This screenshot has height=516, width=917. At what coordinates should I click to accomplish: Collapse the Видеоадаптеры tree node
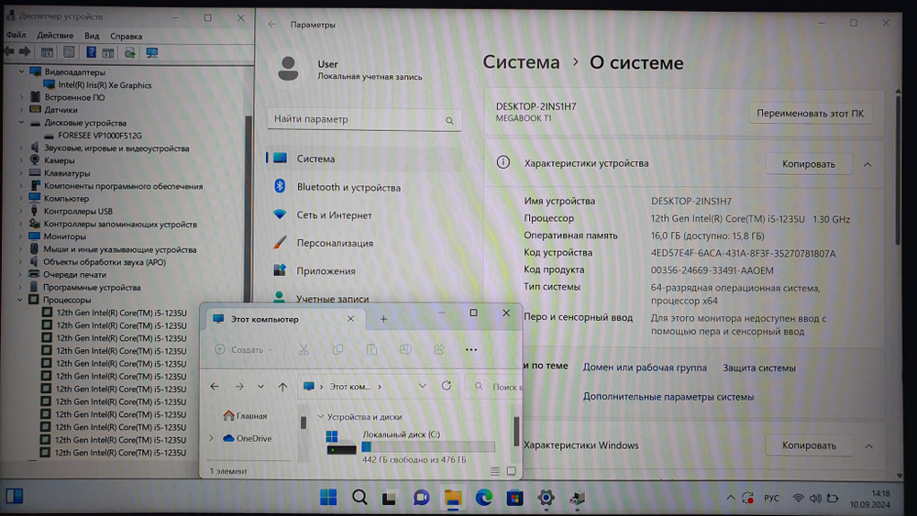click(22, 71)
